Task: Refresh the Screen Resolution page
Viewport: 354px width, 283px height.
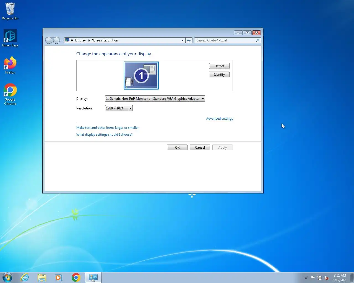Action: 189,40
